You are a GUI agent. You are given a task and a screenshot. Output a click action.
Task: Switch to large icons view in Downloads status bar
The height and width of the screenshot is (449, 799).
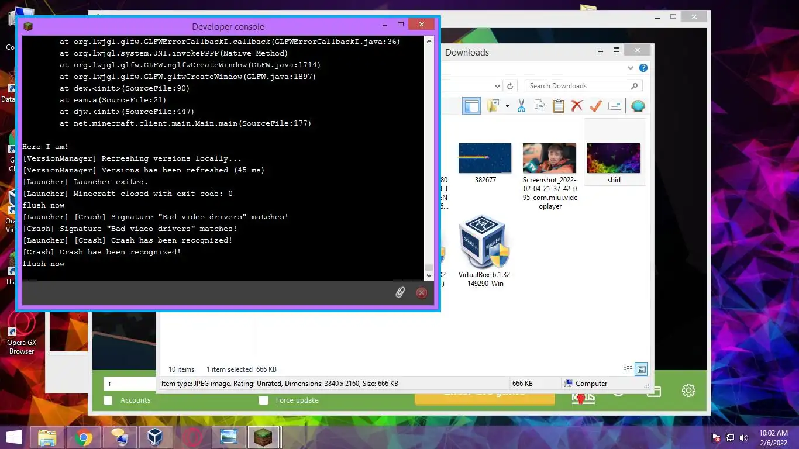(641, 369)
